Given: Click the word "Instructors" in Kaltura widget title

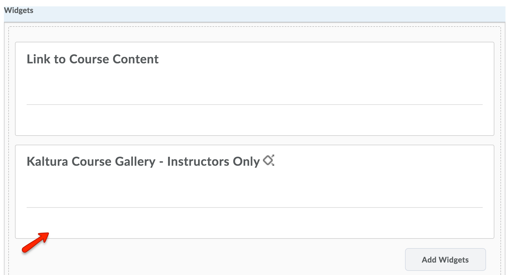Looking at the screenshot, I should click(198, 162).
